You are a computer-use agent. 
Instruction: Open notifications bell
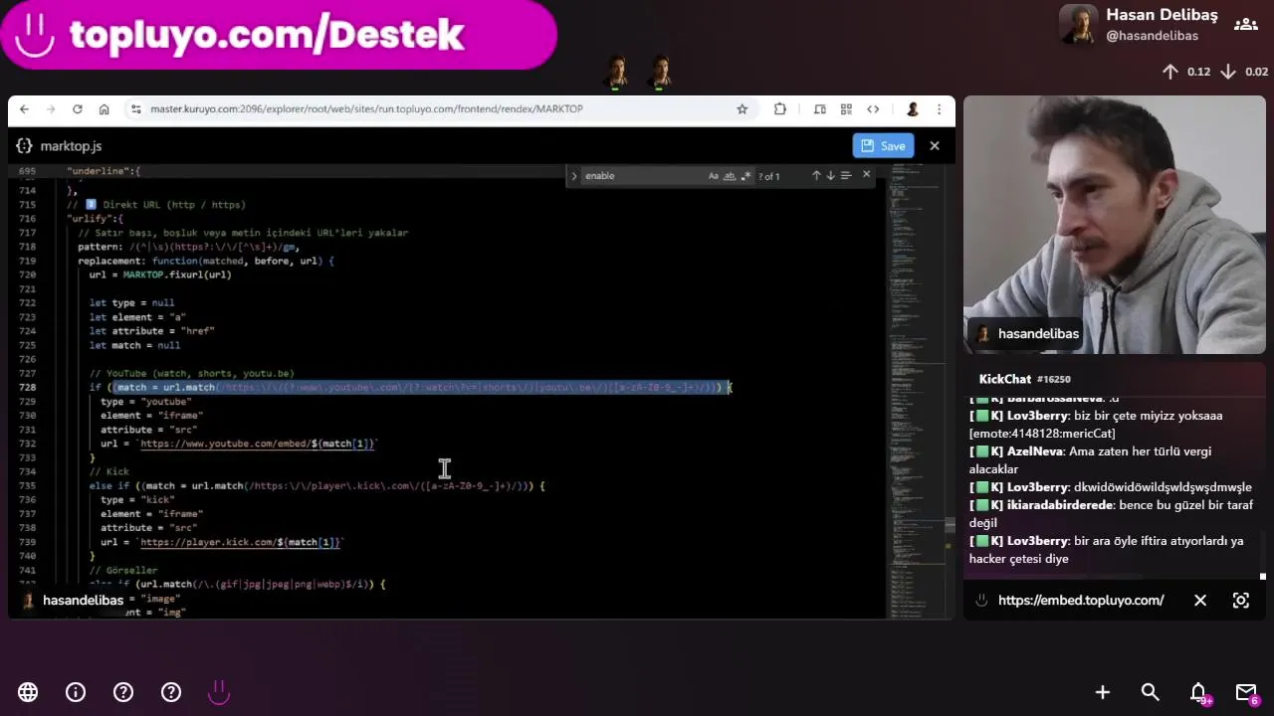coord(1198,692)
